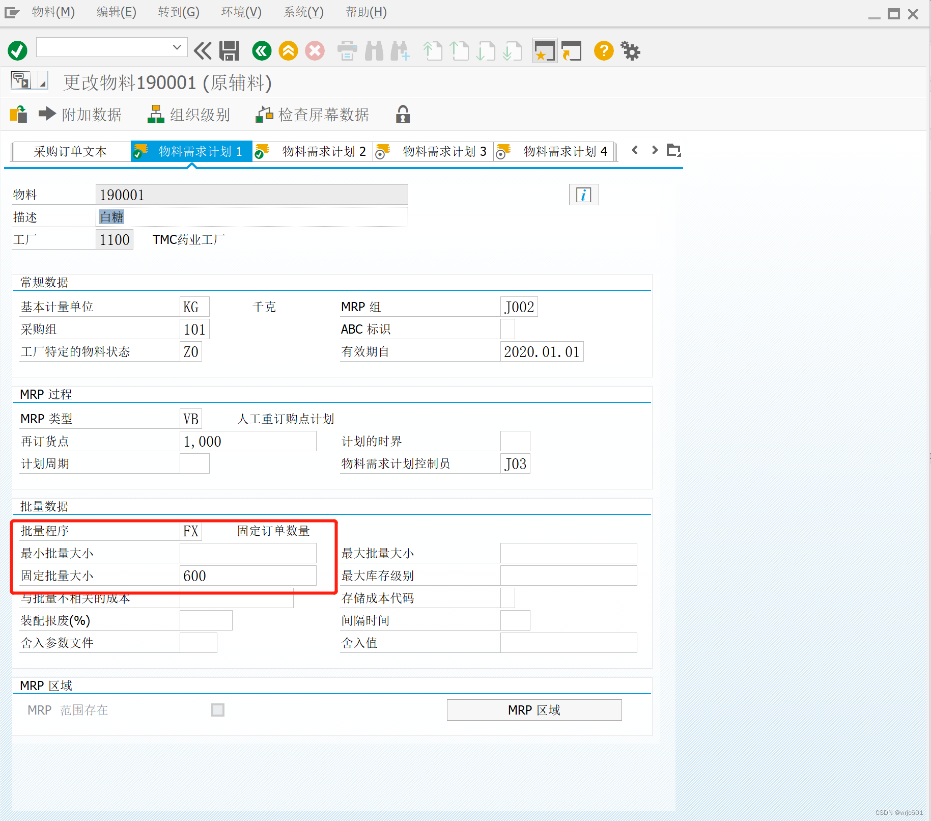
Task: Click the 物料需求计划控制员 field J03
Action: [x=515, y=463]
